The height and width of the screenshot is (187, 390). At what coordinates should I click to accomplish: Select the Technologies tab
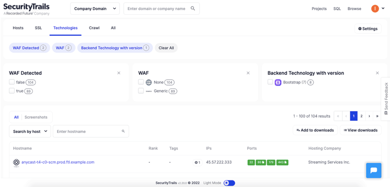65,28
